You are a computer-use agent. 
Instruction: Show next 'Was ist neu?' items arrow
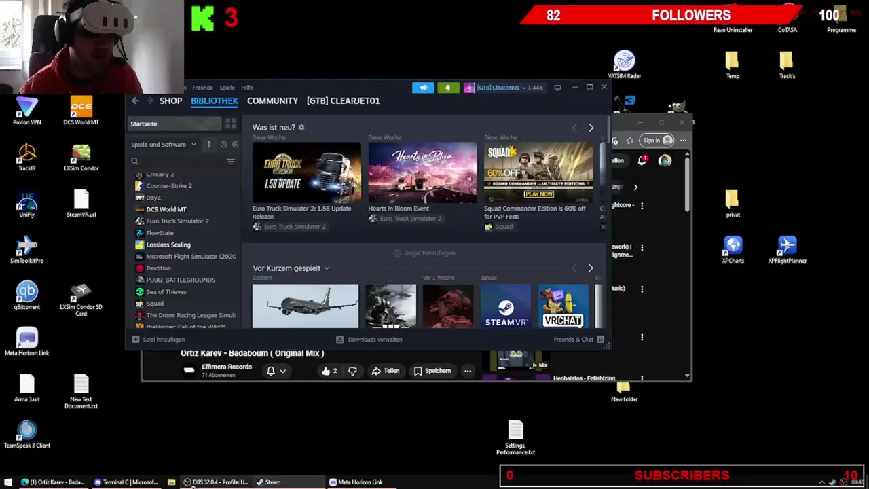591,128
